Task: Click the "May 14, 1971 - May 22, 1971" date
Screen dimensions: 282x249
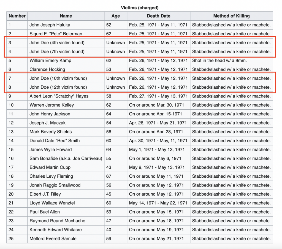Action: [158, 203]
